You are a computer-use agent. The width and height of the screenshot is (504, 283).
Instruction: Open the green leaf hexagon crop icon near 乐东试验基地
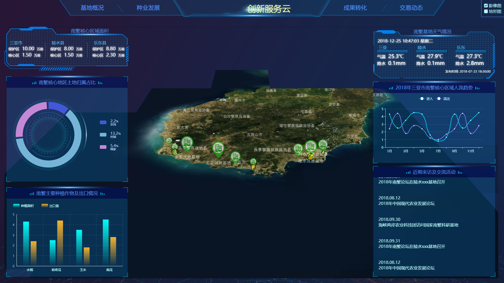(175, 152)
